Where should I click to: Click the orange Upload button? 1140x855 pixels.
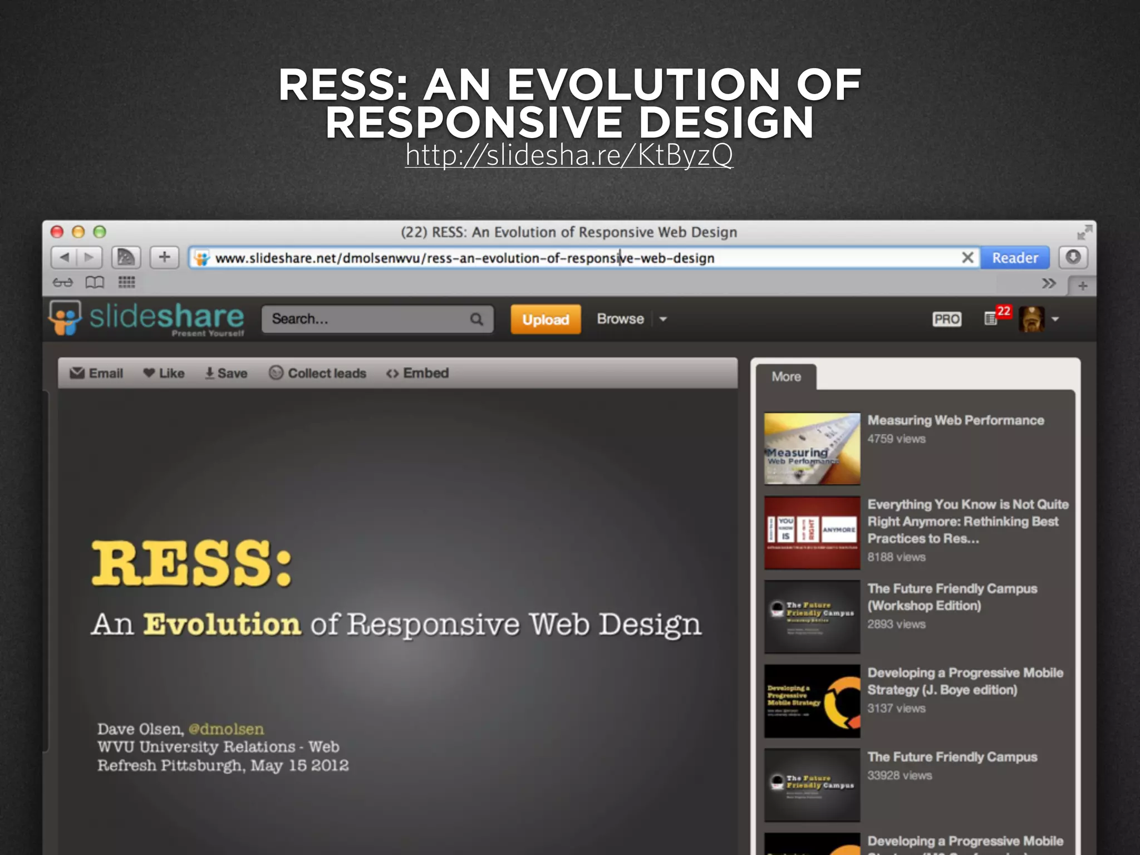point(546,320)
